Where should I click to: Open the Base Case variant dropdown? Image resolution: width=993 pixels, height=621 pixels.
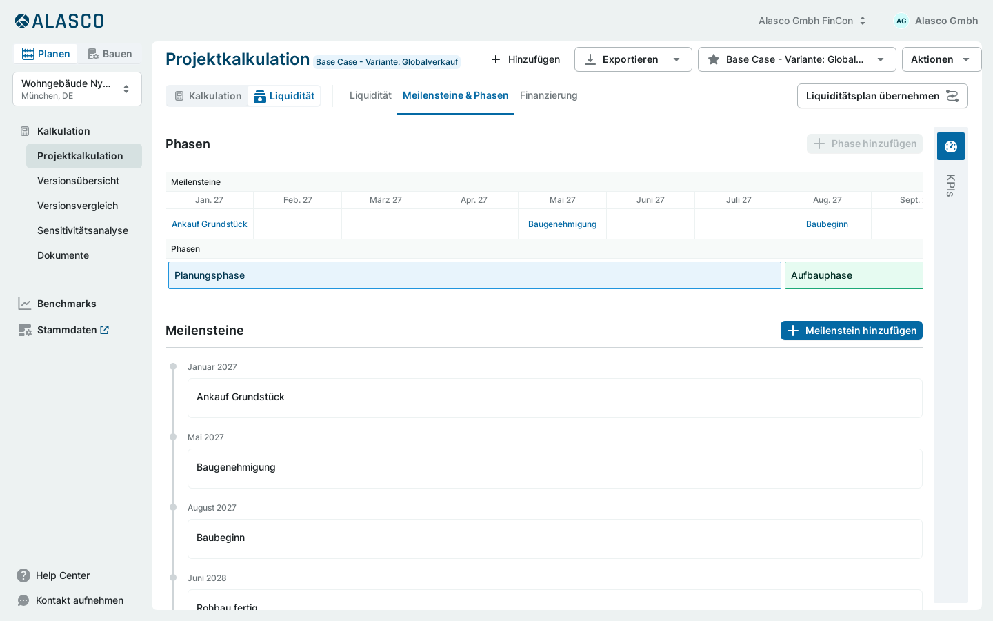[797, 59]
